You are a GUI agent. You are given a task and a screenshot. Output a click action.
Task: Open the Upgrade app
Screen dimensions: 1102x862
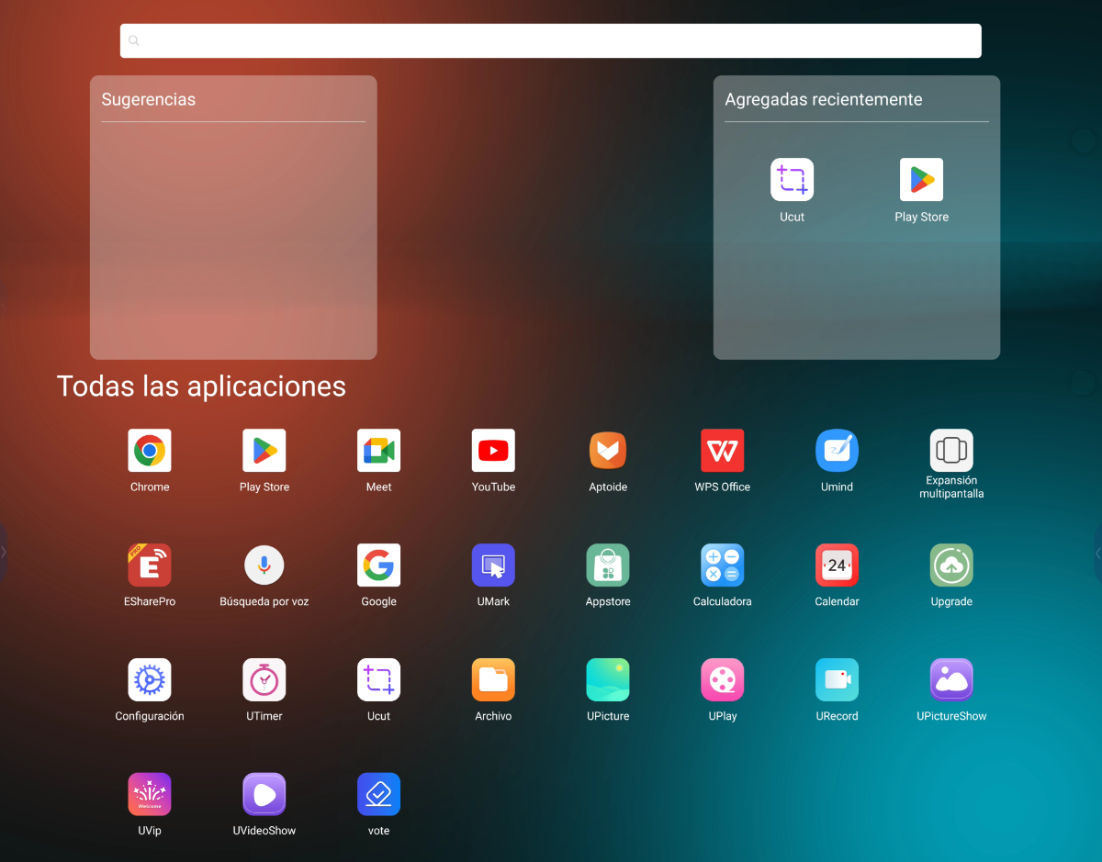pyautogui.click(x=951, y=565)
